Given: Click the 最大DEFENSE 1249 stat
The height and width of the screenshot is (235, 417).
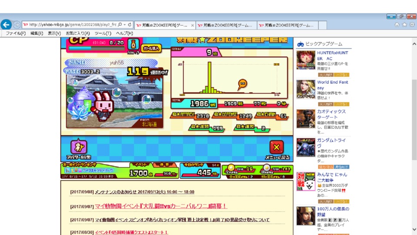Looking at the screenshot, I should 232,115.
